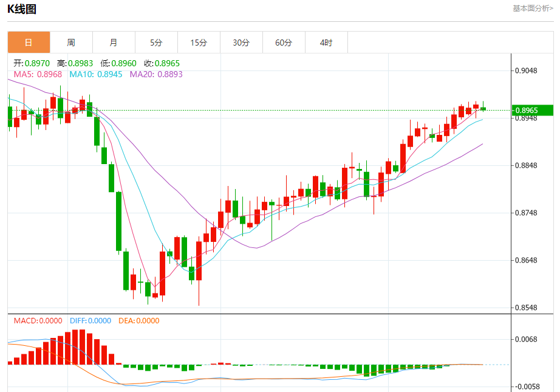Open the 4时 interval tab
Viewport: 560px width, 392px height.
tap(326, 43)
